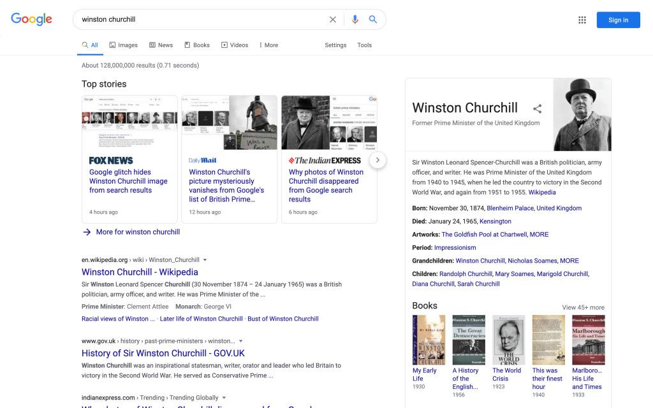Click Fox News story thumbnail image

[129, 122]
